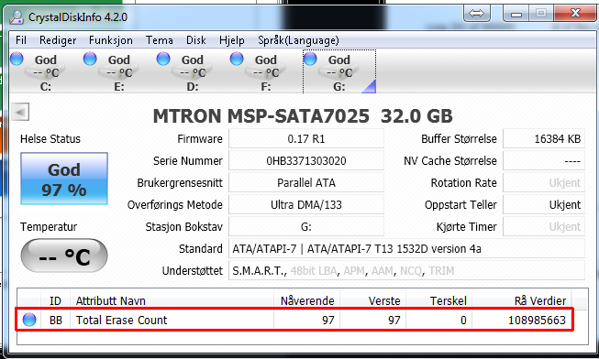Click the Serie Nummer value field
The width and height of the screenshot is (599, 359).
(306, 160)
